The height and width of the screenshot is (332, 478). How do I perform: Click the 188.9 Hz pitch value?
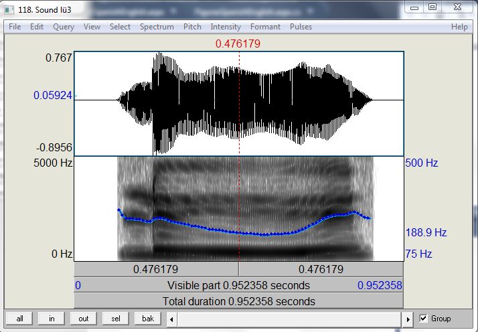click(x=426, y=233)
